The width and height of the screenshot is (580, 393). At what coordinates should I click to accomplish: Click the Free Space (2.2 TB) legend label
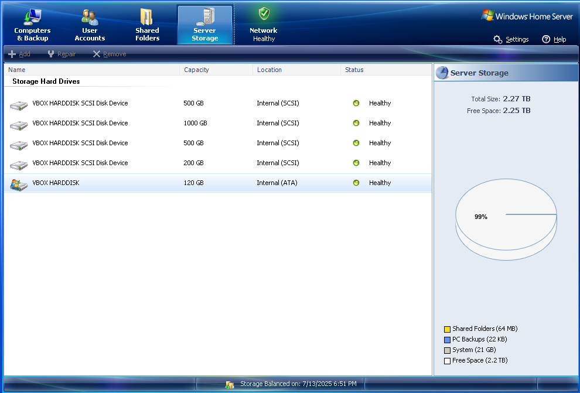[480, 360]
